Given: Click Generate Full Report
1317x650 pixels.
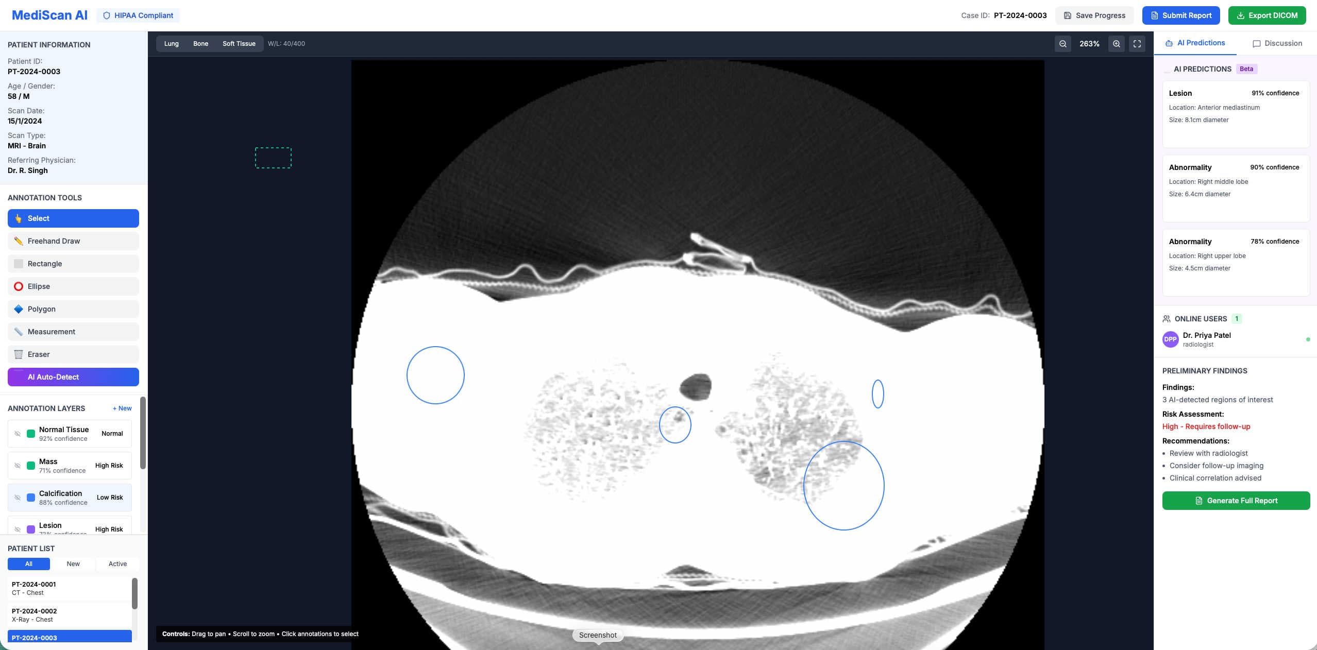Looking at the screenshot, I should 1236,500.
